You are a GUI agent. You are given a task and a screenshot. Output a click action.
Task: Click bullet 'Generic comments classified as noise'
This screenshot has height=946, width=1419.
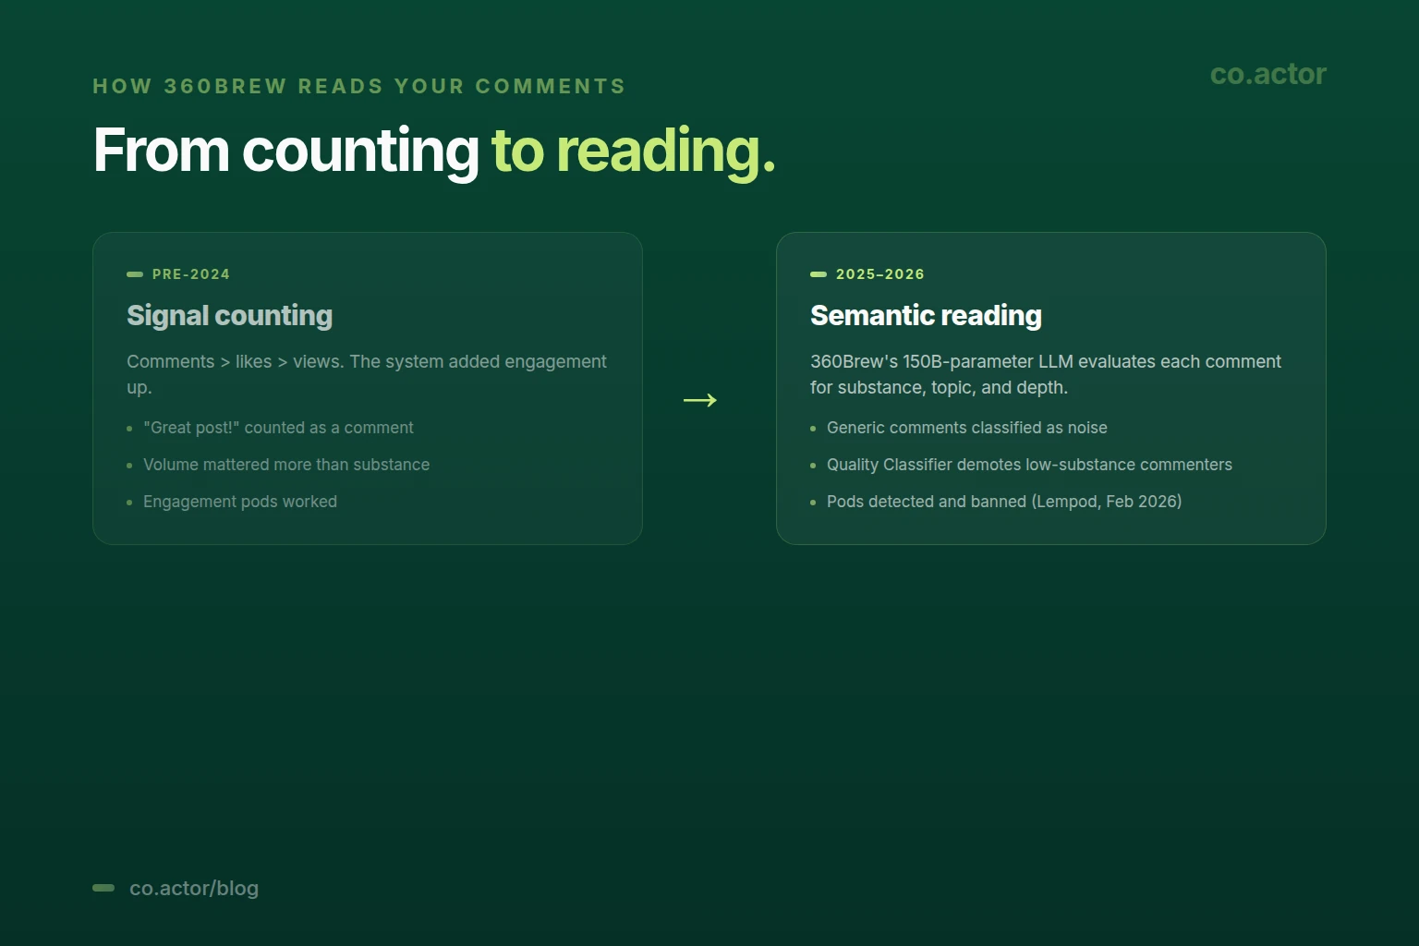(967, 428)
